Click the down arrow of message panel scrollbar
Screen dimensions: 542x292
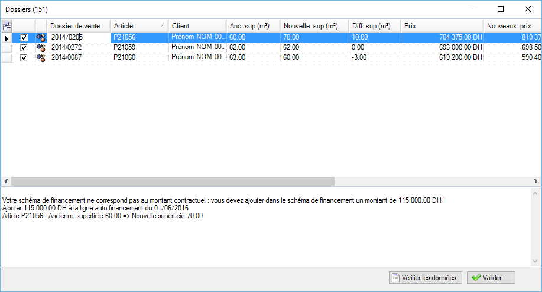click(x=535, y=261)
